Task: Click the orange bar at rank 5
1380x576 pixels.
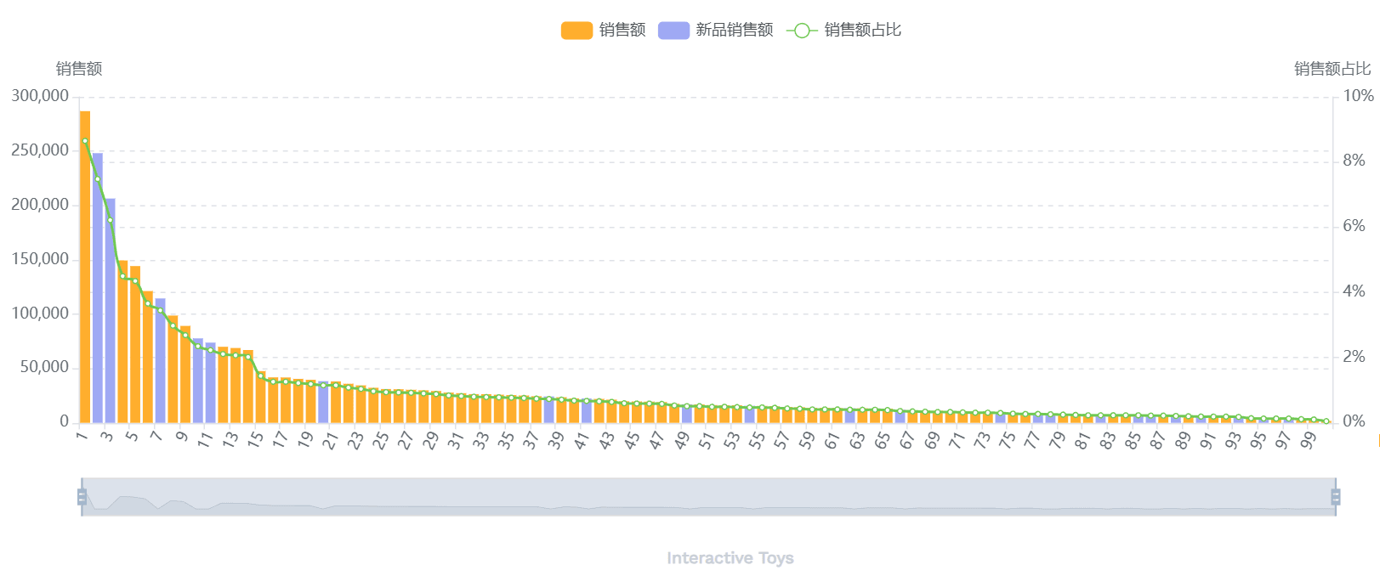Action: (135, 348)
